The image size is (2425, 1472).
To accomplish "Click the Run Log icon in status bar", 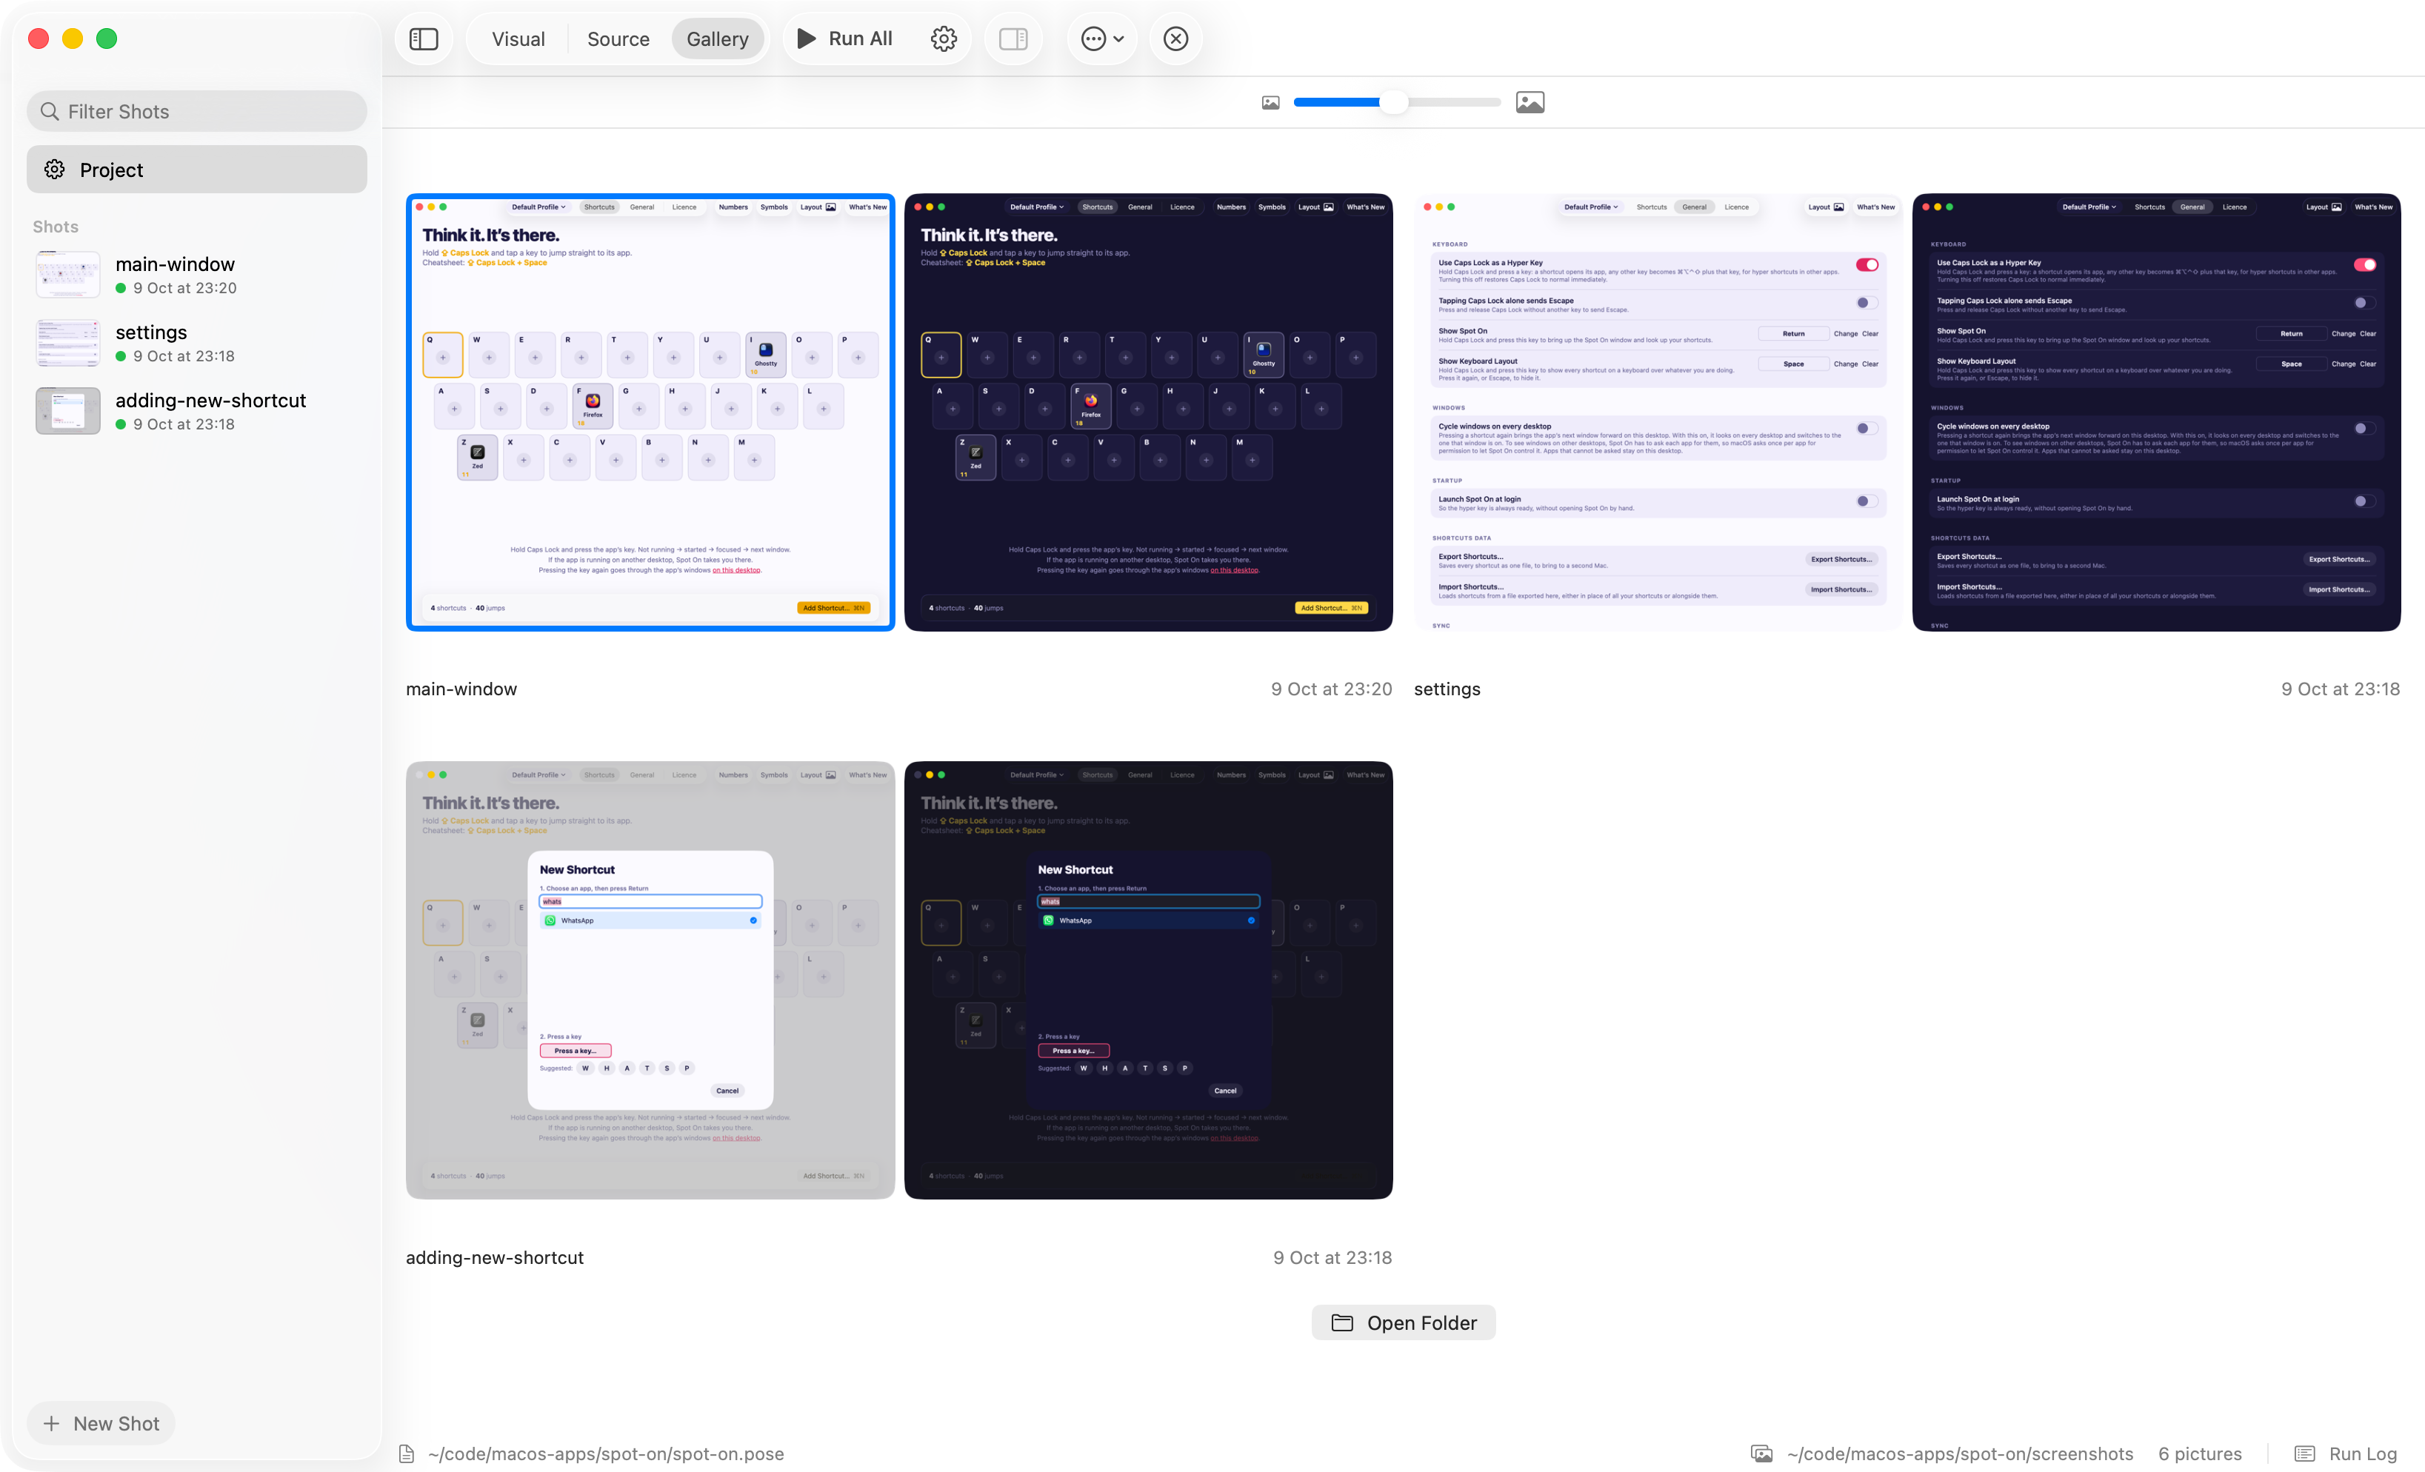I will click(x=2304, y=1453).
